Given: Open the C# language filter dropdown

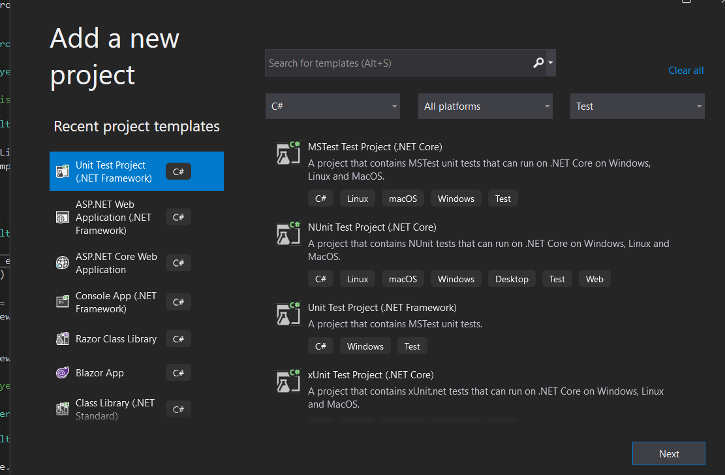Looking at the screenshot, I should [x=332, y=106].
